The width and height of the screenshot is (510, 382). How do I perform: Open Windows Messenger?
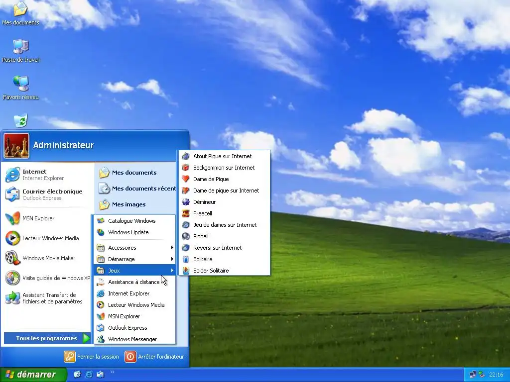tap(134, 339)
